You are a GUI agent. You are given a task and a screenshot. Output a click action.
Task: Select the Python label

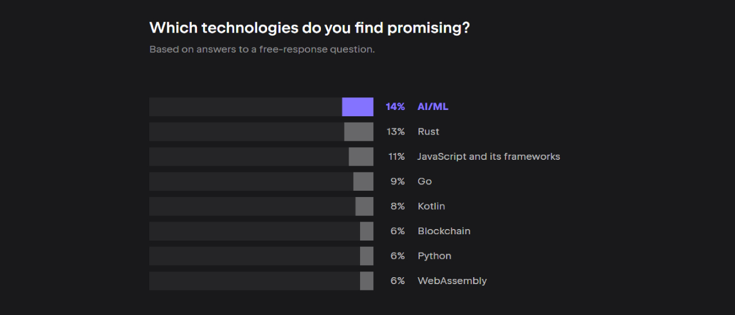coord(435,256)
